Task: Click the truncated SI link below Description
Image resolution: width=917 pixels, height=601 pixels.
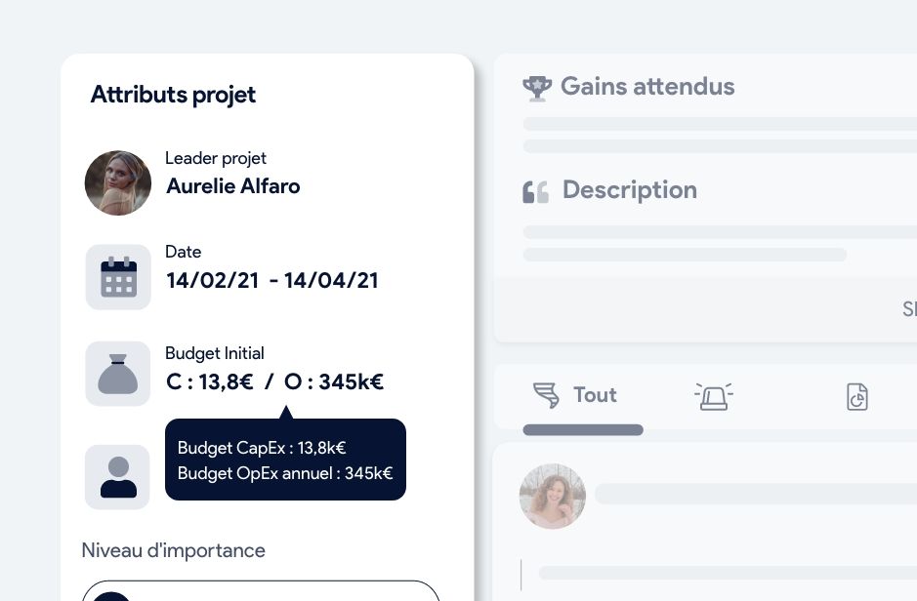Action: click(910, 309)
